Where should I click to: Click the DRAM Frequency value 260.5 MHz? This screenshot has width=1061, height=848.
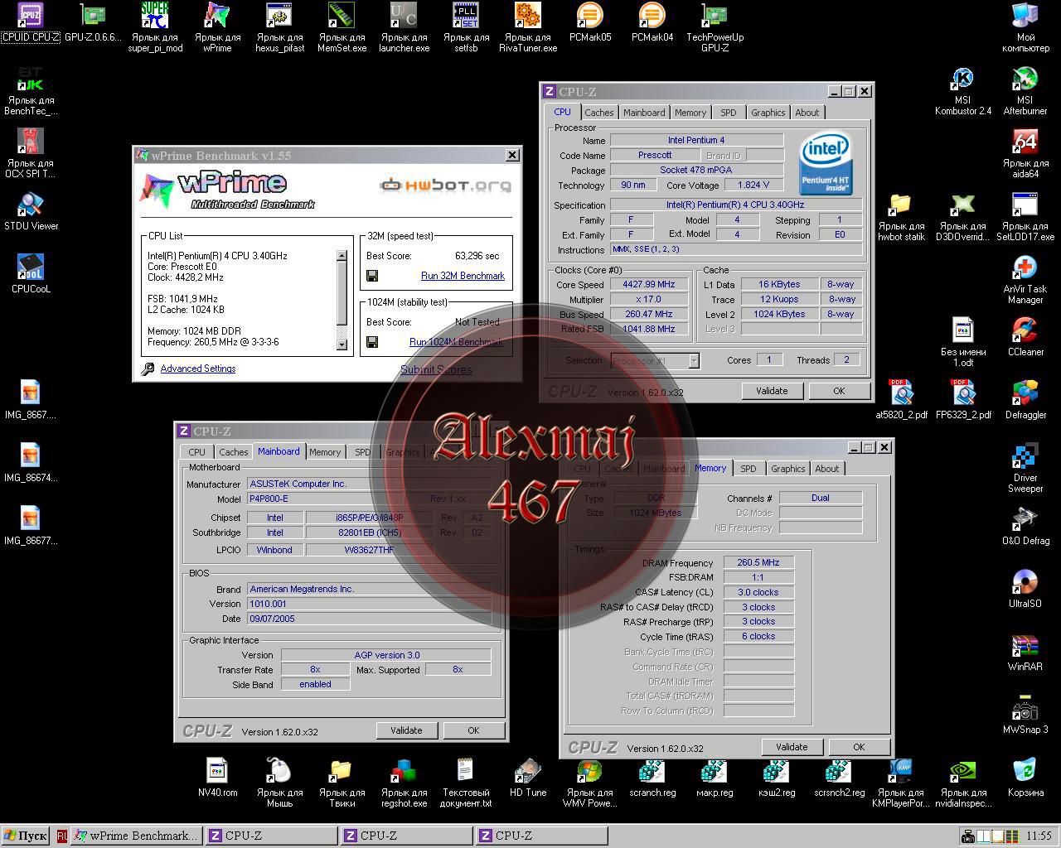pos(758,562)
